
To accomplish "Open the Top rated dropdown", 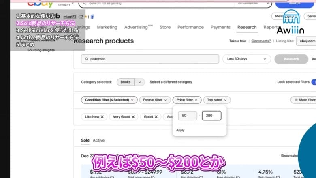I will click(217, 100).
